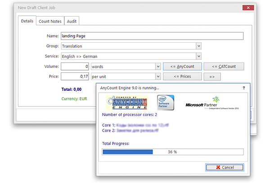This screenshot has height=183, width=270.
Task: Click the Intel Software Partner badge
Action: coord(165,102)
